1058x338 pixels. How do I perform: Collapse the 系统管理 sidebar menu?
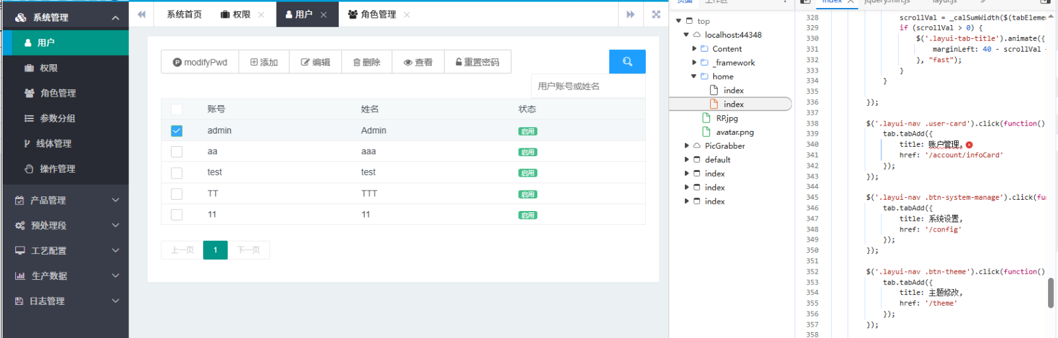tap(66, 17)
